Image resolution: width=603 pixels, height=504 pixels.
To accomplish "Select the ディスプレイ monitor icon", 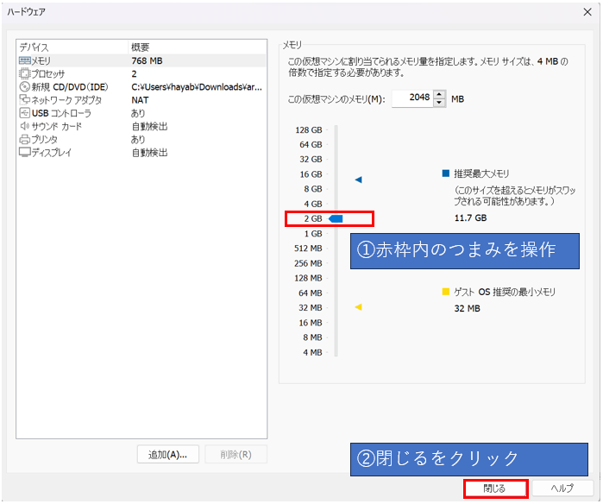I will pos(25,153).
